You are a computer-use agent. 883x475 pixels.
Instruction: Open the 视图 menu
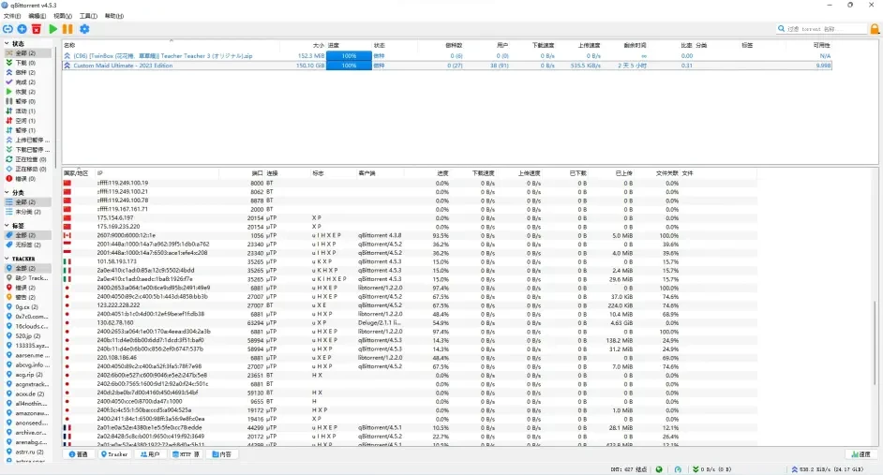click(63, 16)
